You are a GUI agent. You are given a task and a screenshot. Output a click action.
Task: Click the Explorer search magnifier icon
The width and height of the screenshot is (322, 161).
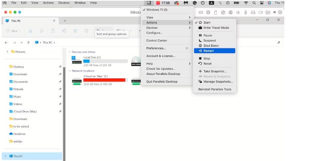pyautogui.click(x=279, y=43)
